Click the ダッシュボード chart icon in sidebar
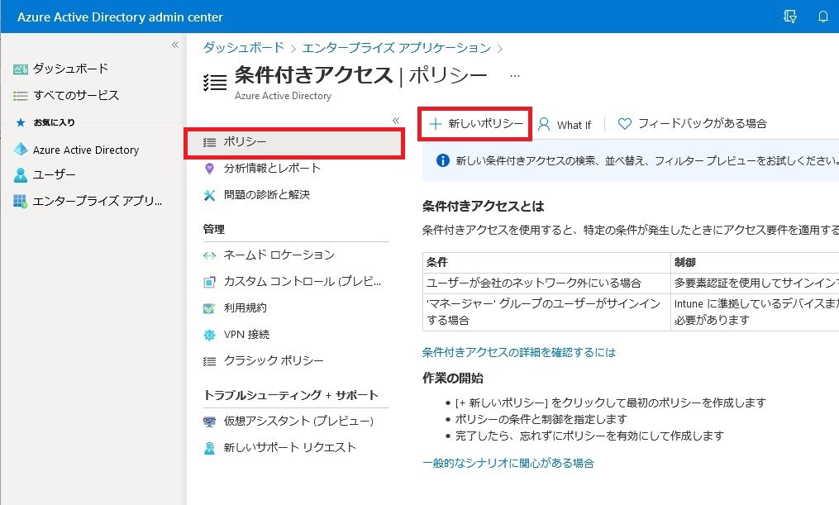 click(x=21, y=69)
